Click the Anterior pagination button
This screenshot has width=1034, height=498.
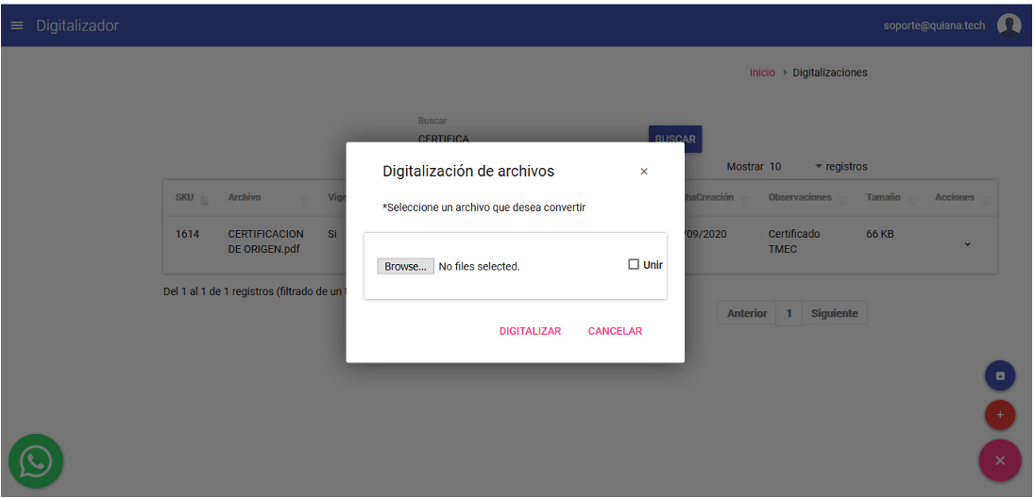[747, 313]
